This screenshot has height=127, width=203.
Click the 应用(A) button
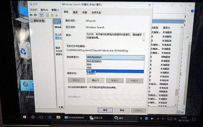(x=139, y=110)
